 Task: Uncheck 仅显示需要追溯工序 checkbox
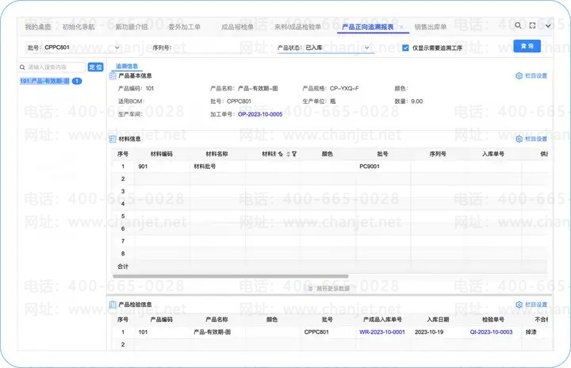(405, 48)
